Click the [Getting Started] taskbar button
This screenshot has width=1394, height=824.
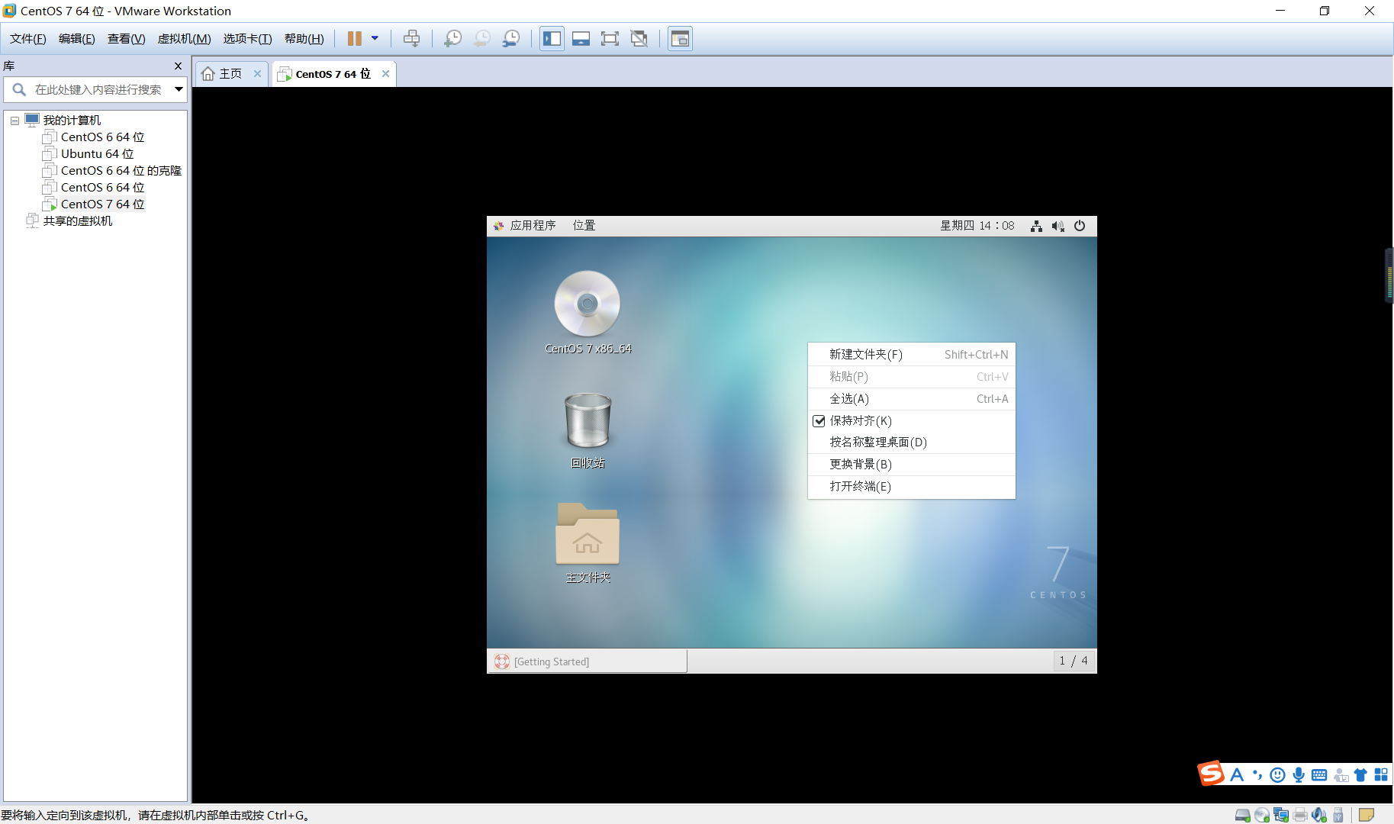point(588,661)
